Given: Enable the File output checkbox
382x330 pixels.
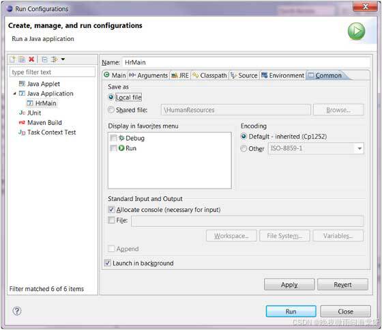Looking at the screenshot, I should point(111,220).
